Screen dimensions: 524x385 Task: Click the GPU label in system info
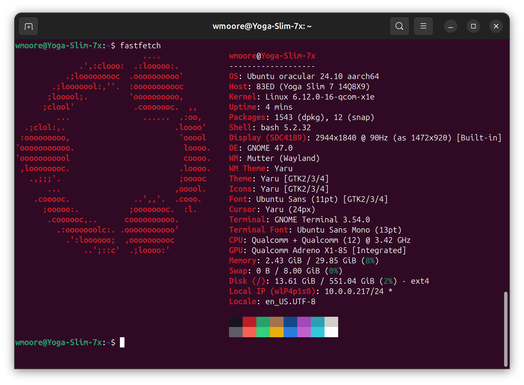(x=235, y=250)
